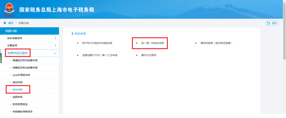Open the 税（费）种综合申报 link

click(x=153, y=43)
